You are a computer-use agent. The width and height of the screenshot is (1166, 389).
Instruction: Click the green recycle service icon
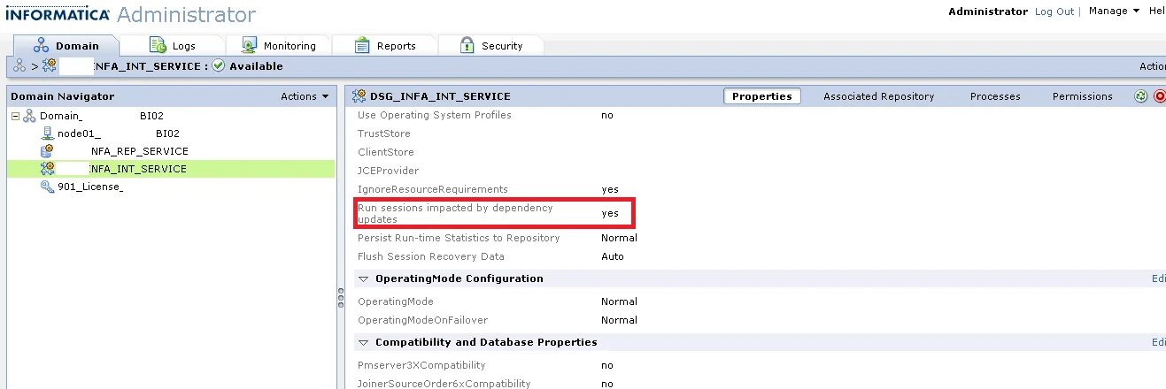[x=1141, y=96]
